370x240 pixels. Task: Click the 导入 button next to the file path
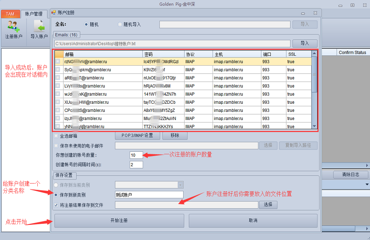[x=305, y=43]
